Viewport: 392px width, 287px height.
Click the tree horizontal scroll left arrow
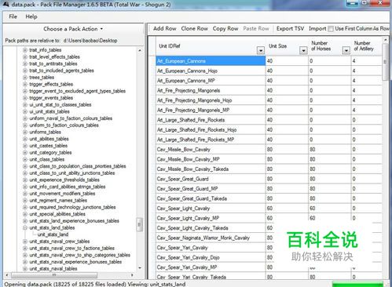[x=7, y=275]
